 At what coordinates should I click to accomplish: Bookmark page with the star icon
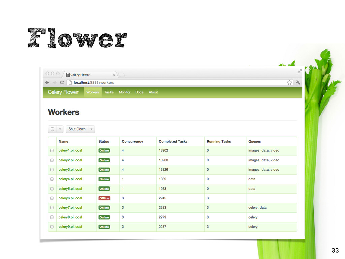289,82
